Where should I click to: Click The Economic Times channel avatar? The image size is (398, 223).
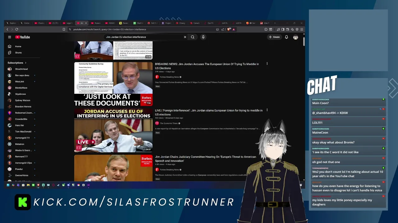pyautogui.click(x=157, y=123)
